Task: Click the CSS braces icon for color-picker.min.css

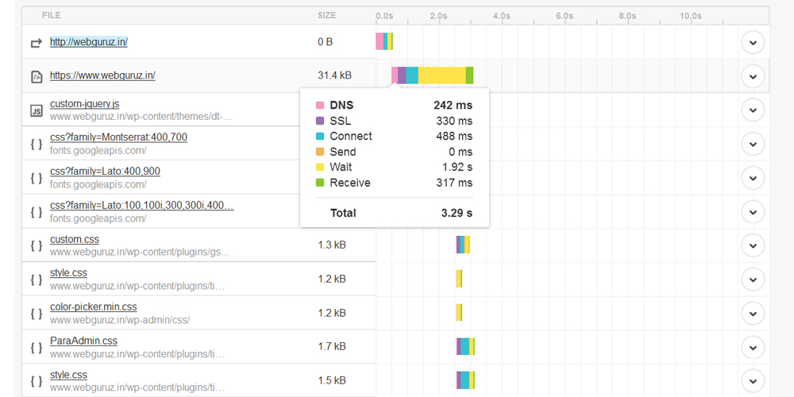Action: [x=36, y=314]
